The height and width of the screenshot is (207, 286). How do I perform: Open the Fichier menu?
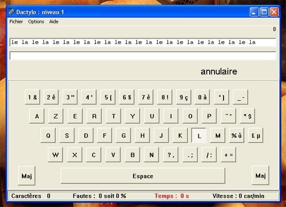click(x=16, y=22)
